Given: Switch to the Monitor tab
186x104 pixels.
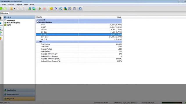Looking at the screenshot, I should (x=4, y=13).
